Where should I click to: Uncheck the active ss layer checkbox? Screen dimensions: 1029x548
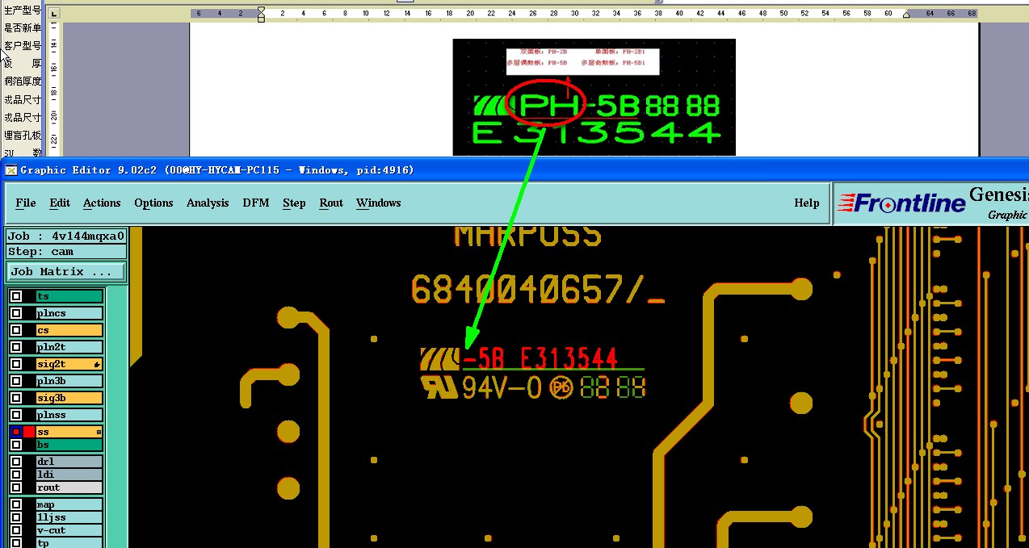[16, 432]
